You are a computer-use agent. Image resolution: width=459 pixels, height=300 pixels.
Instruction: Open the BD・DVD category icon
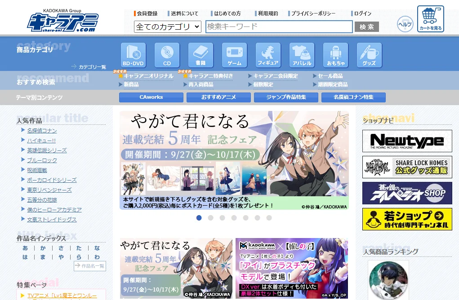(x=133, y=55)
